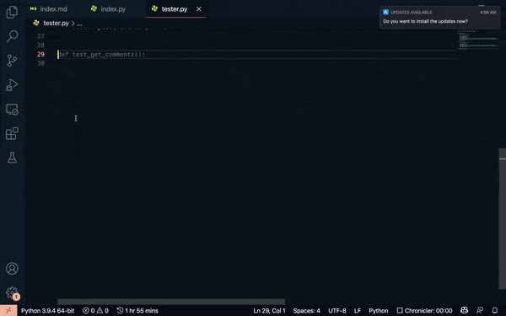Click line number 30 in gutter
This screenshot has height=316, width=506.
40,63
